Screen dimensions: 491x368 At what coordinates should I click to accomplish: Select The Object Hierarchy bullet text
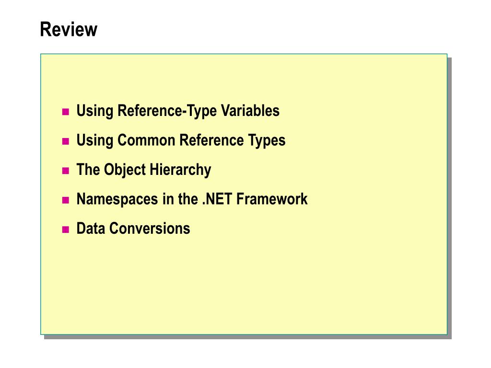pos(144,170)
